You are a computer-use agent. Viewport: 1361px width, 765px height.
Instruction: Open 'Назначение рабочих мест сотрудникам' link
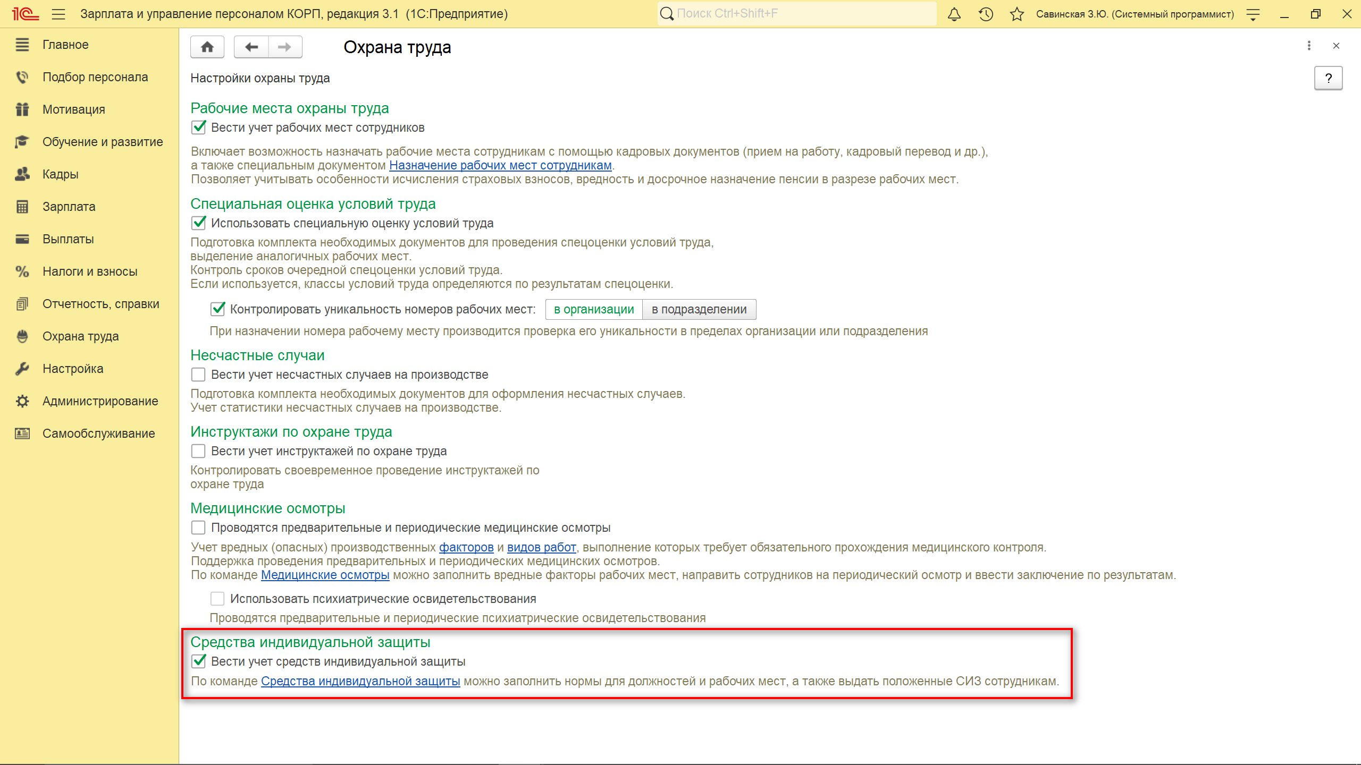pos(500,165)
